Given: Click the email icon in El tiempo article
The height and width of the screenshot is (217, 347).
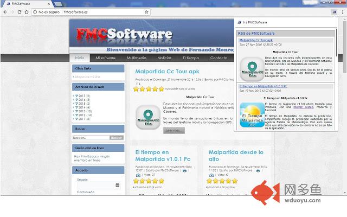Looking at the screenshot, I should (x=138, y=175).
